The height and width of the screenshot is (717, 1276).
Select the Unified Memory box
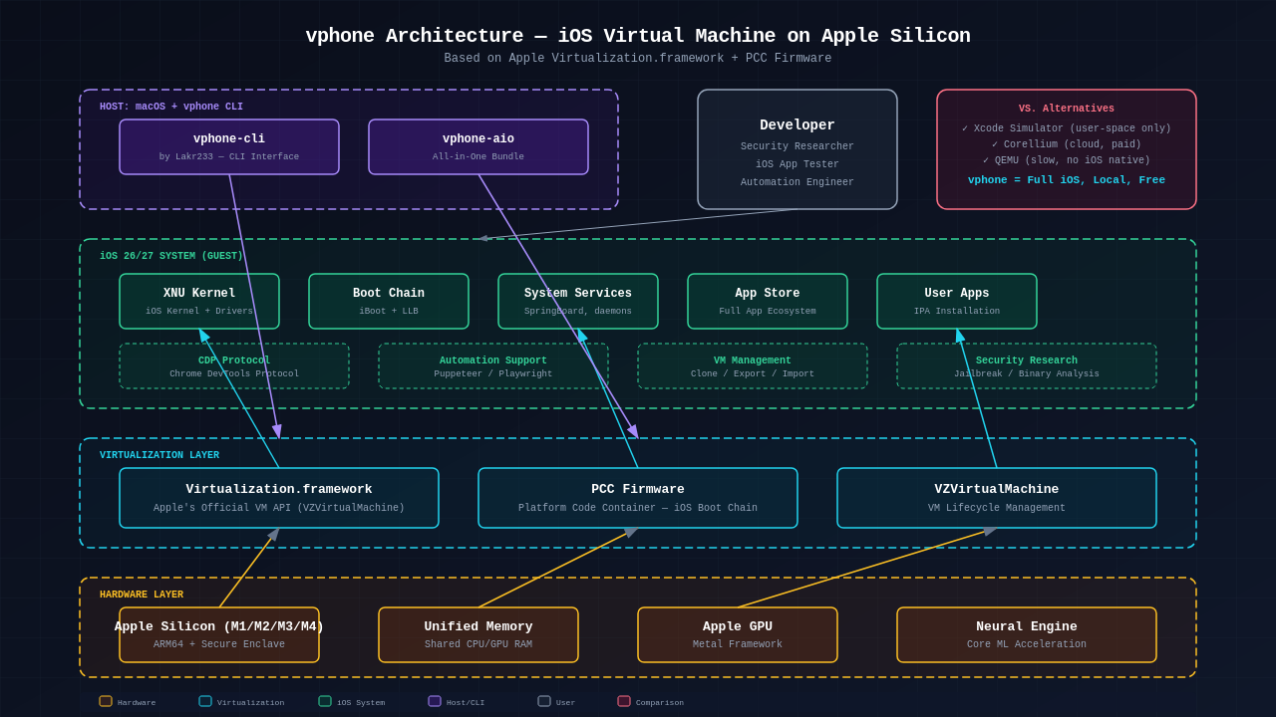point(478,635)
